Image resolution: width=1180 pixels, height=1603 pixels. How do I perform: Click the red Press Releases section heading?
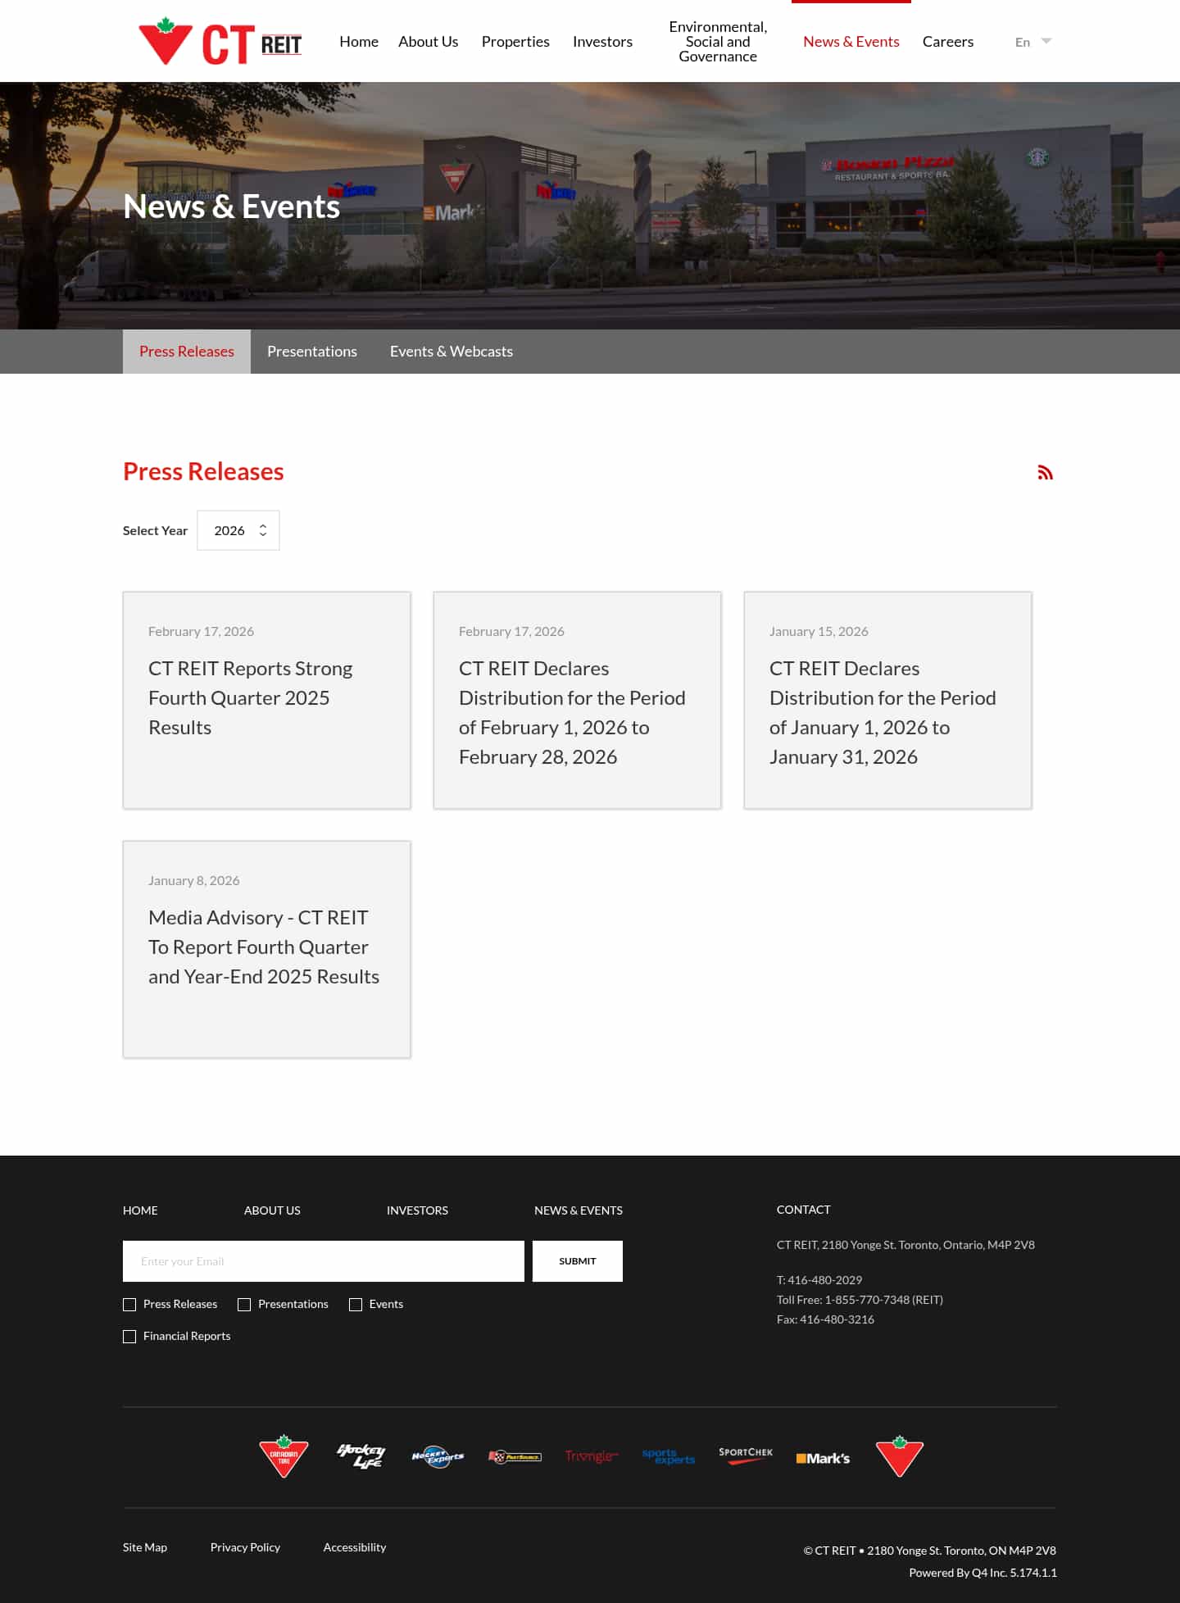tap(203, 471)
